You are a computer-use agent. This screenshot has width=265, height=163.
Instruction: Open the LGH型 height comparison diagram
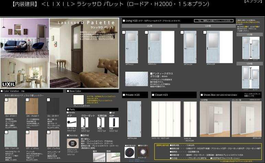251,78
